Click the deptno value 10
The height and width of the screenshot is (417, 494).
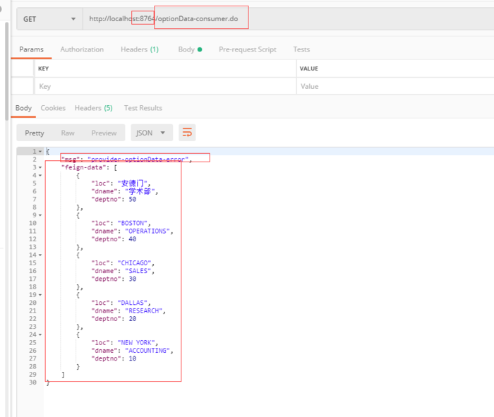pos(133,358)
